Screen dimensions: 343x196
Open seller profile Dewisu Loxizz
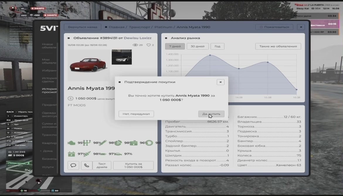[137, 38]
